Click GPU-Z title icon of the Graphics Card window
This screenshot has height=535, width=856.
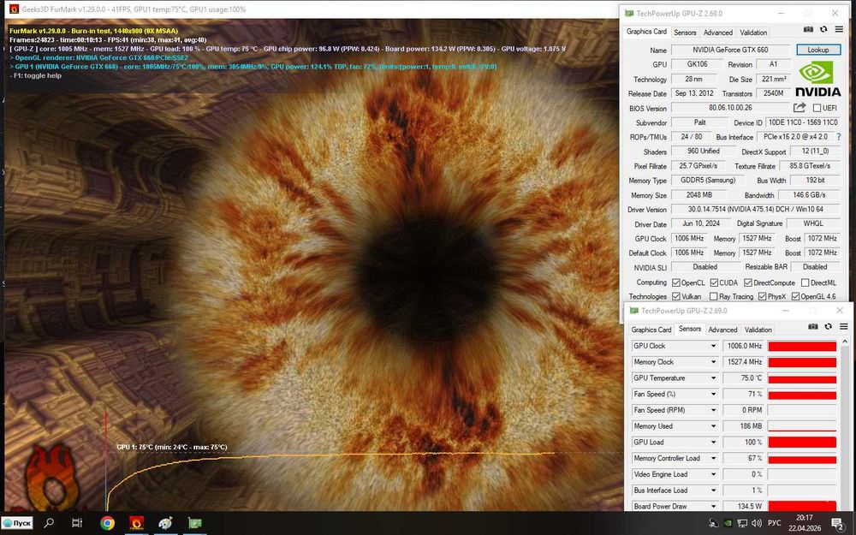(629, 13)
